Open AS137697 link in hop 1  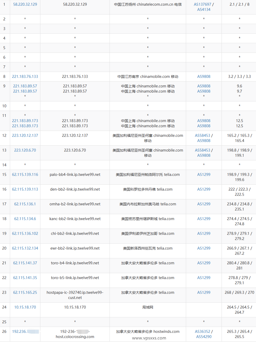coord(202,4)
